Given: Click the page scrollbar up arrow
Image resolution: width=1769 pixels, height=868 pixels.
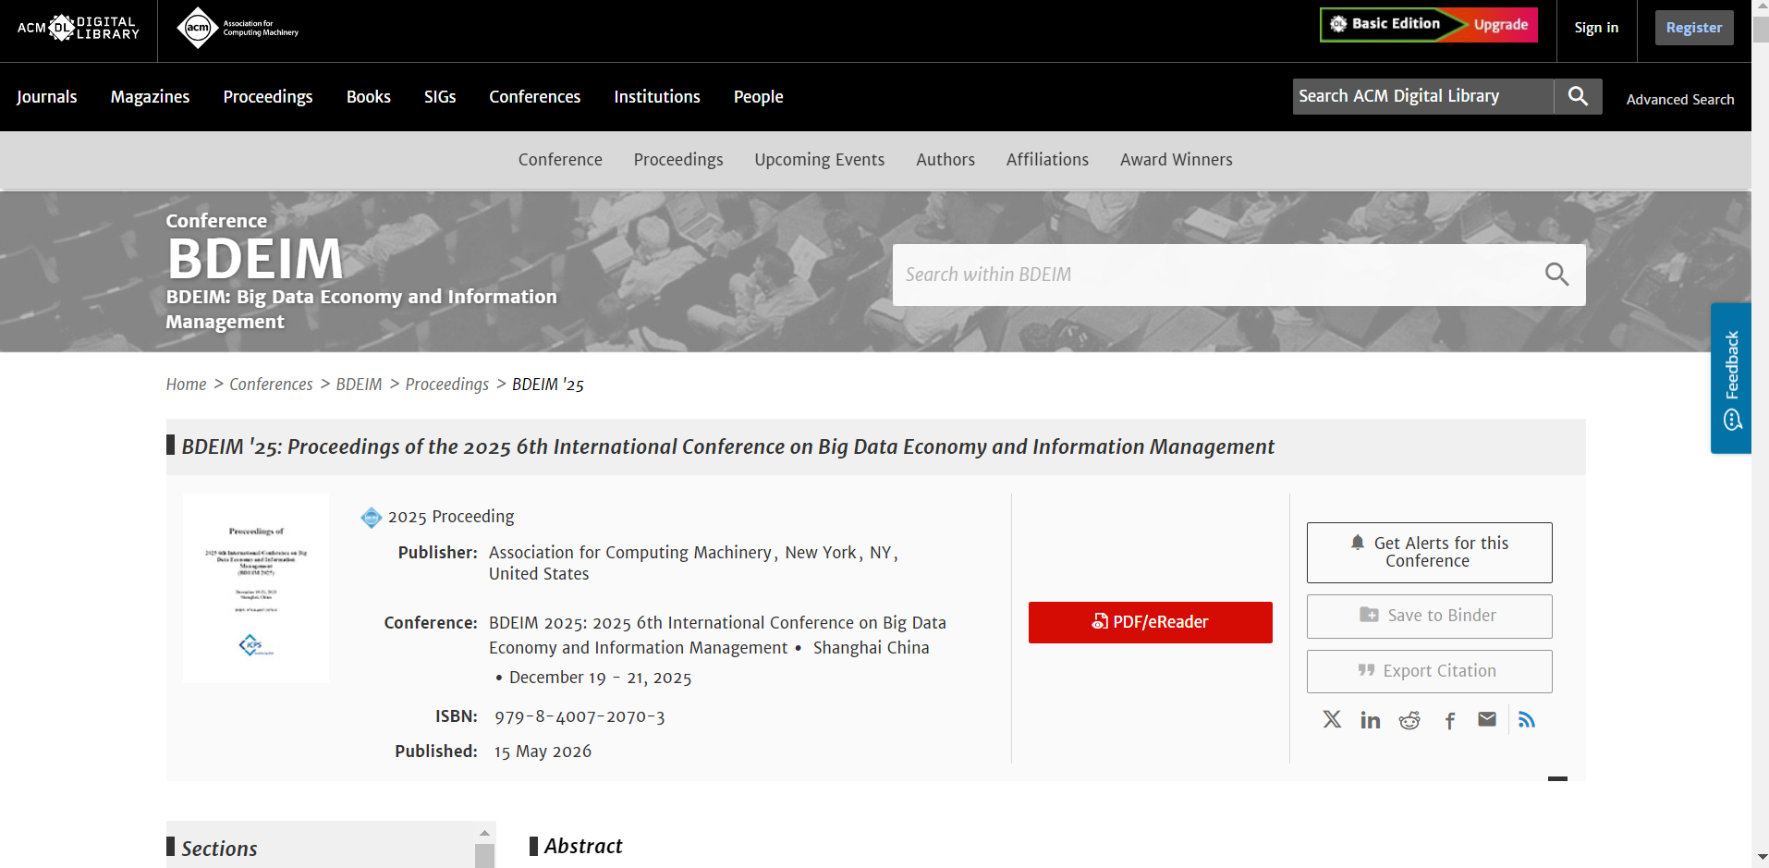Looking at the screenshot, I should point(1761,8).
